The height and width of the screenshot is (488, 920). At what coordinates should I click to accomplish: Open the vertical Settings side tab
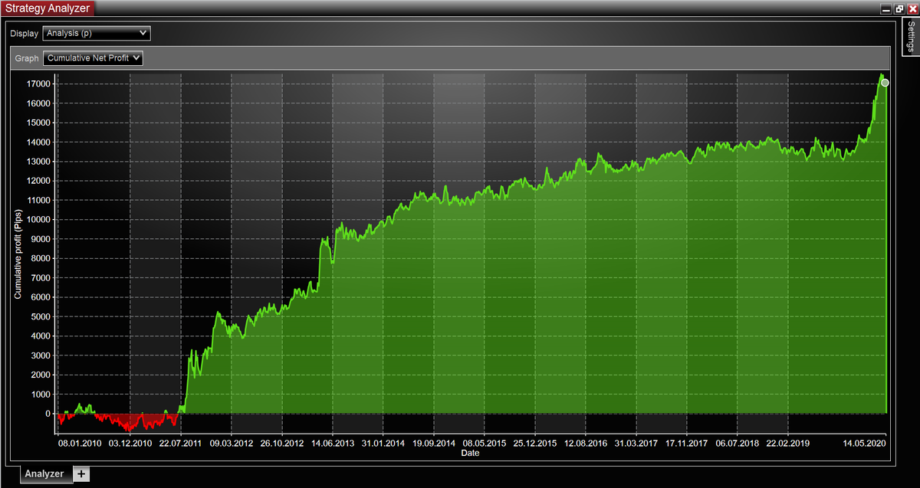point(910,35)
